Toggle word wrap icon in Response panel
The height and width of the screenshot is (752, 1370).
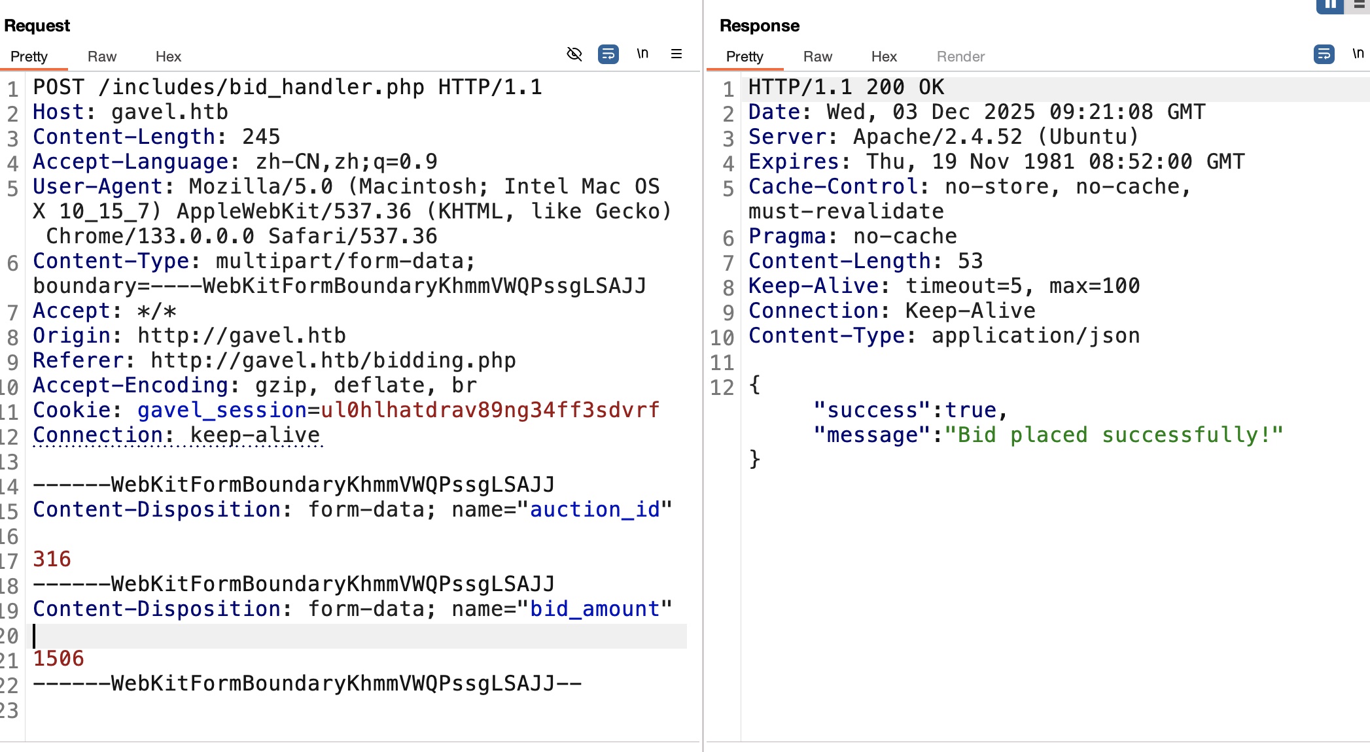pos(1324,54)
